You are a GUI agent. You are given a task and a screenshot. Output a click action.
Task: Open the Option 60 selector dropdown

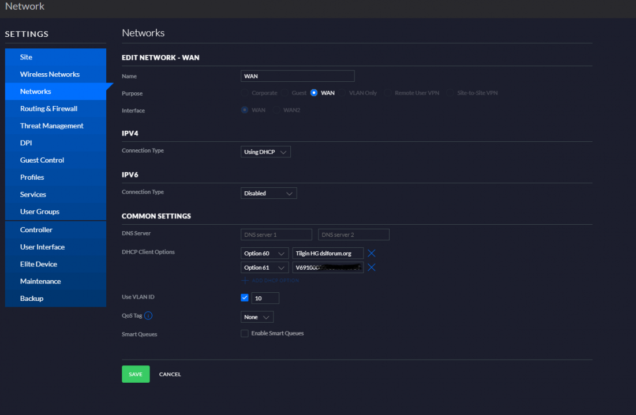tap(264, 253)
